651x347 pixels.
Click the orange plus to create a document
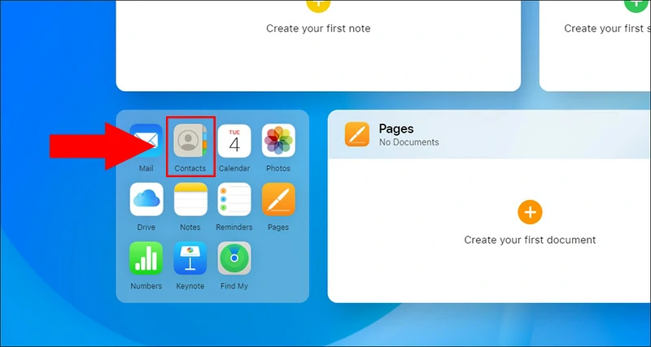click(x=530, y=212)
